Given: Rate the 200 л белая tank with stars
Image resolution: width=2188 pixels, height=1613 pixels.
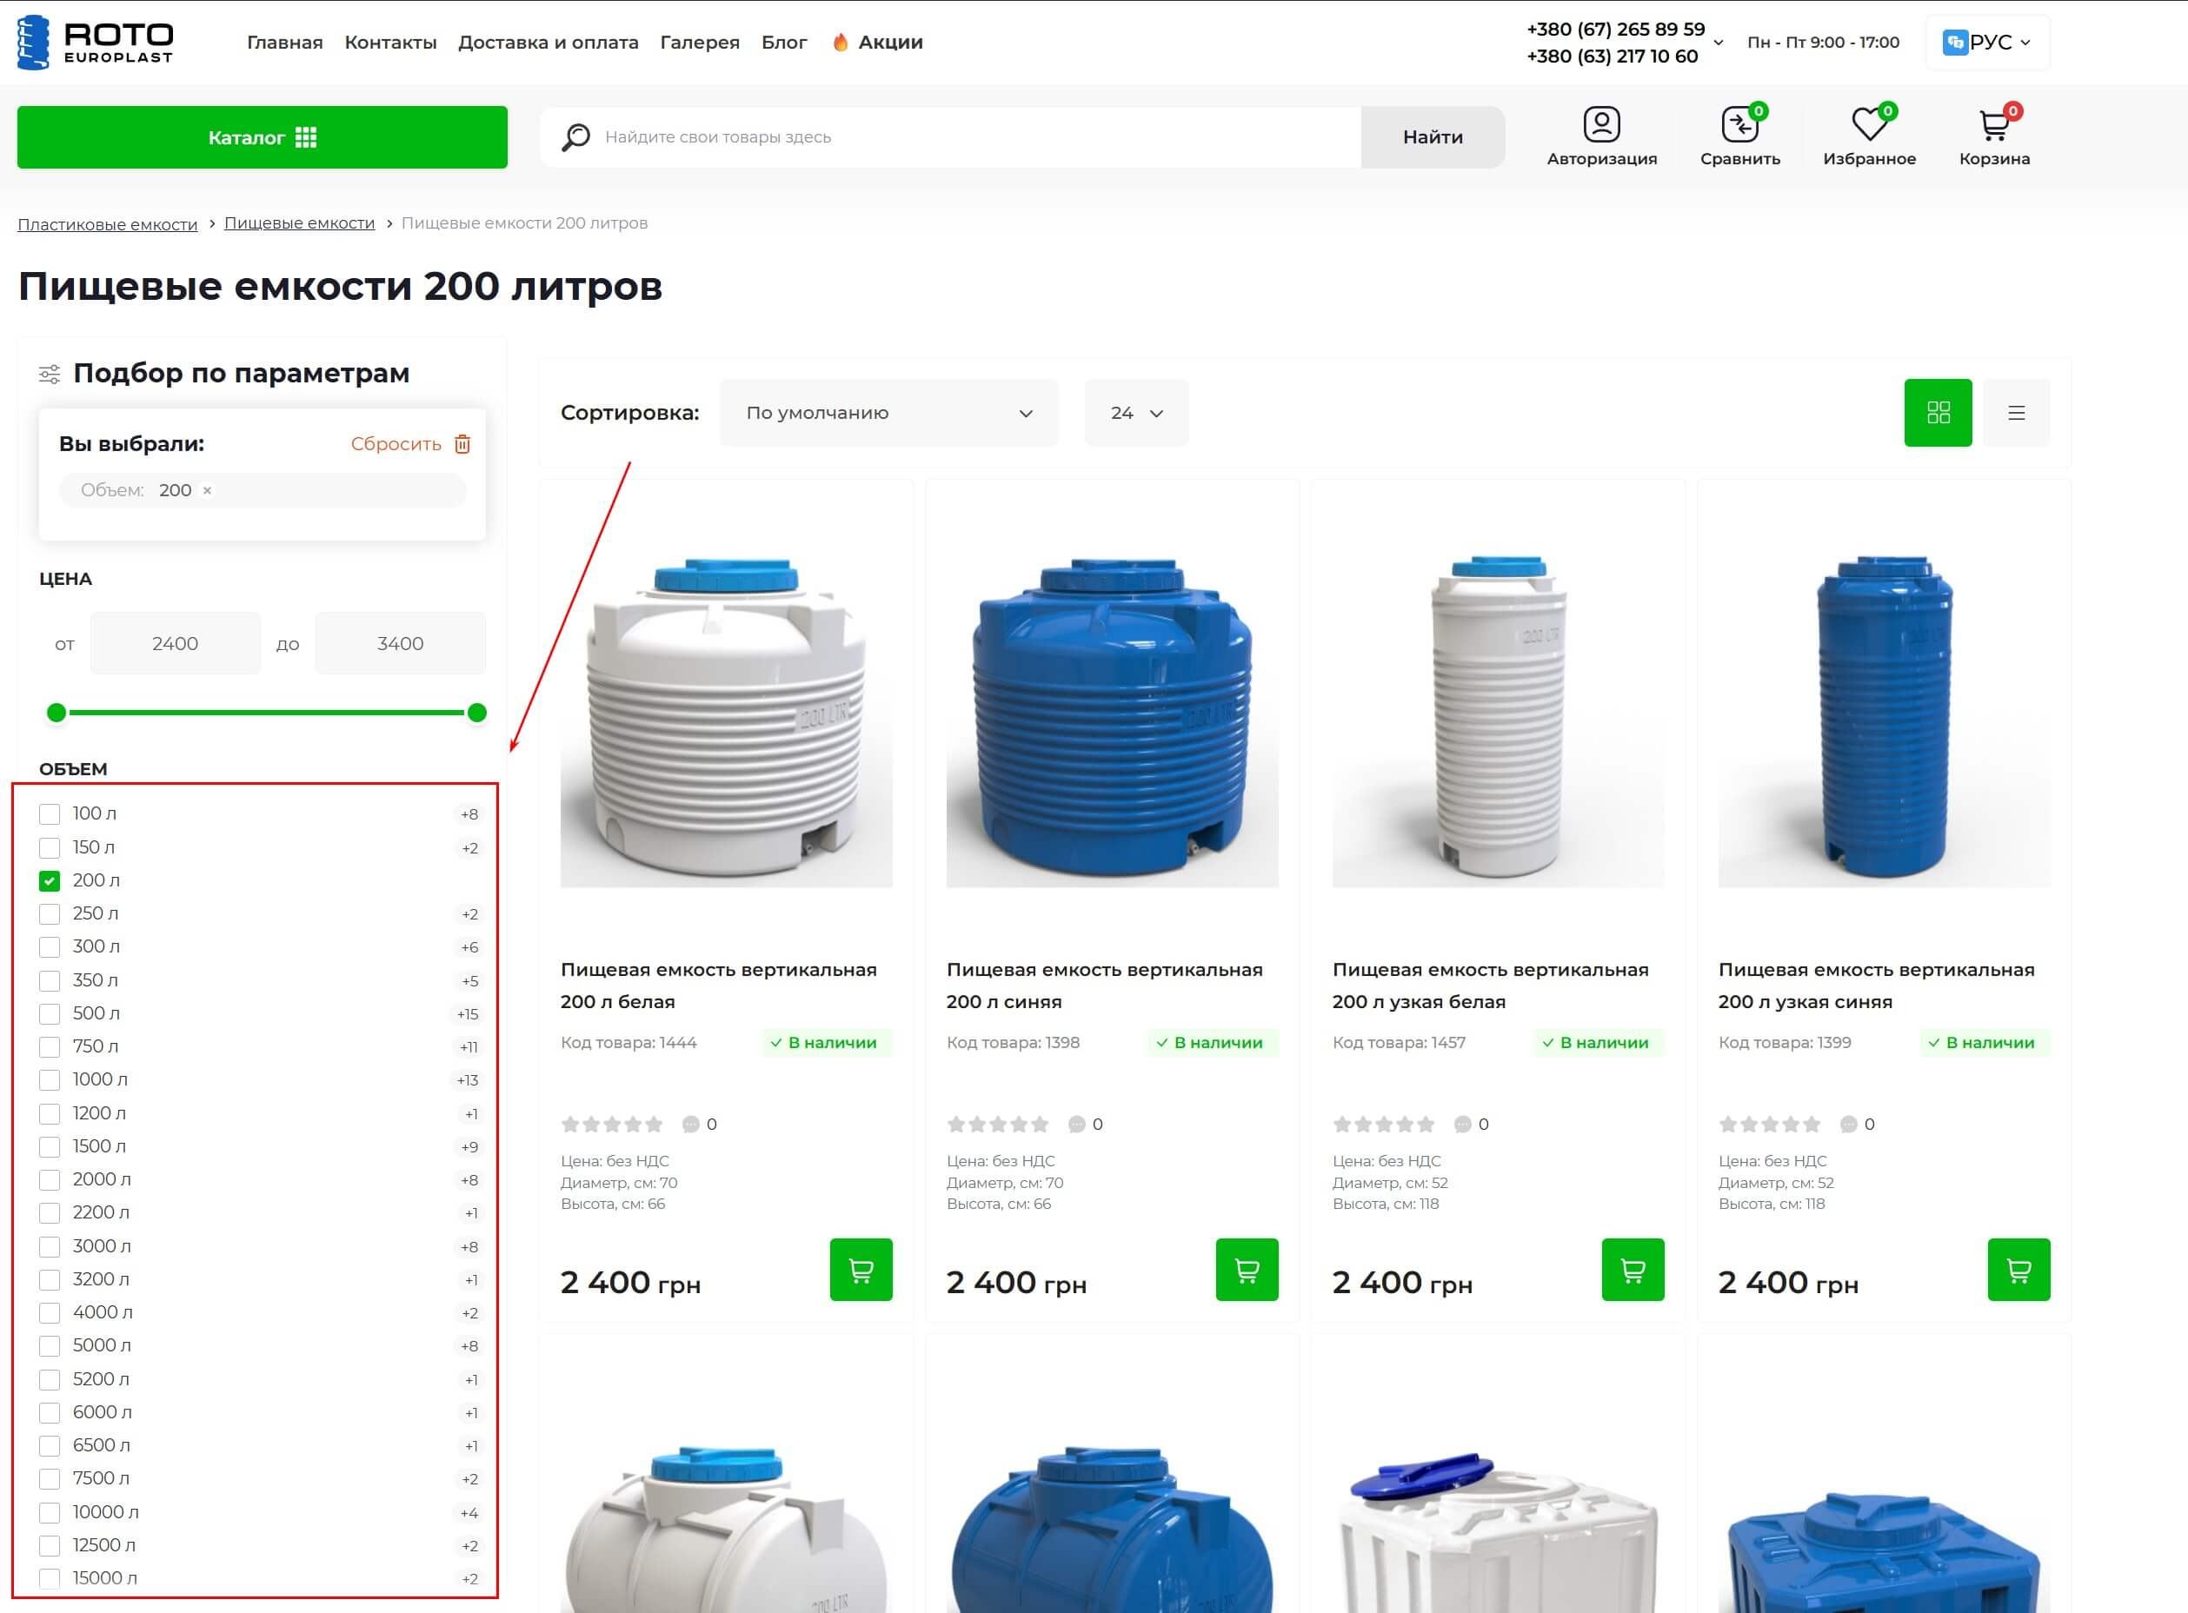Looking at the screenshot, I should pos(612,1124).
